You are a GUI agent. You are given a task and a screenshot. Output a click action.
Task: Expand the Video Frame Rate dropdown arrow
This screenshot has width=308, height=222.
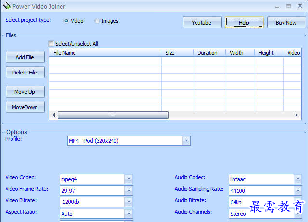[129, 190]
